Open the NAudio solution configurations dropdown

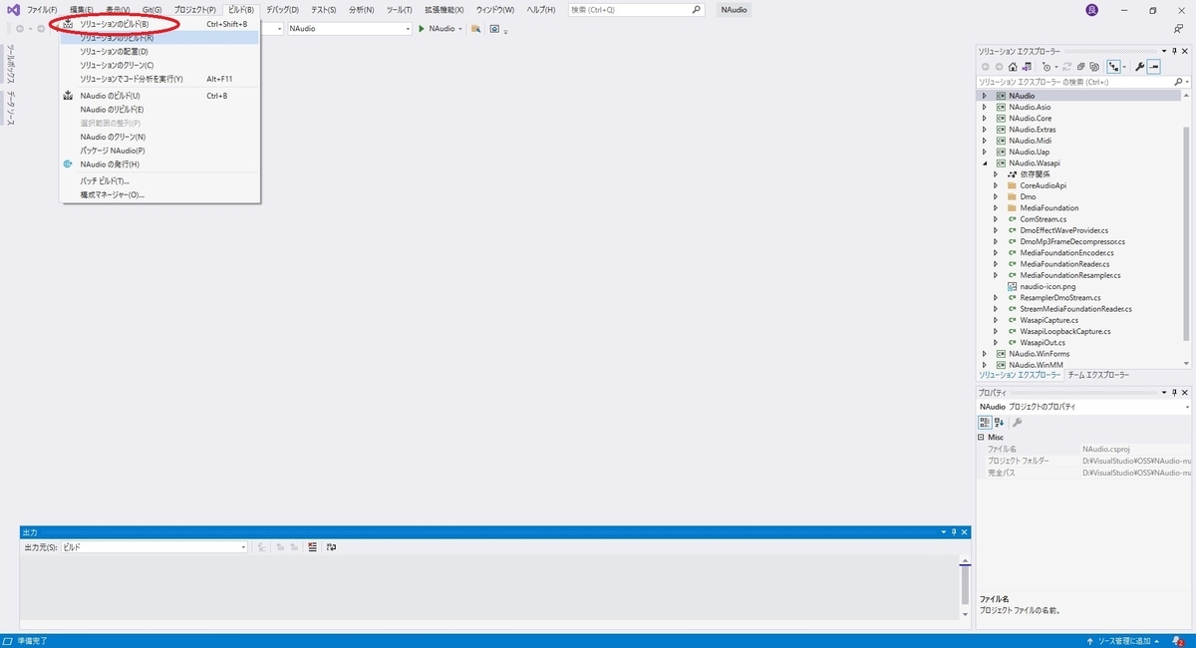pos(349,30)
